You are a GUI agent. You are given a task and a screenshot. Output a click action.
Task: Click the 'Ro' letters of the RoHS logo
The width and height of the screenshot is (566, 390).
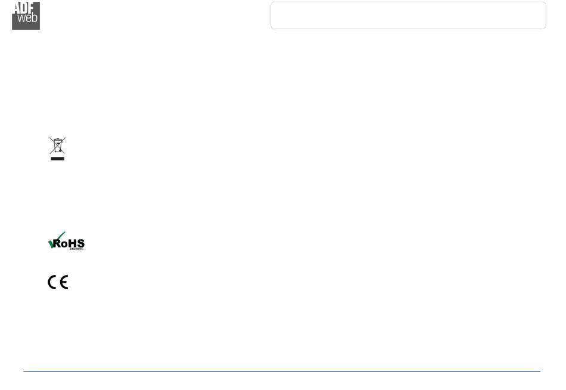[61, 244]
